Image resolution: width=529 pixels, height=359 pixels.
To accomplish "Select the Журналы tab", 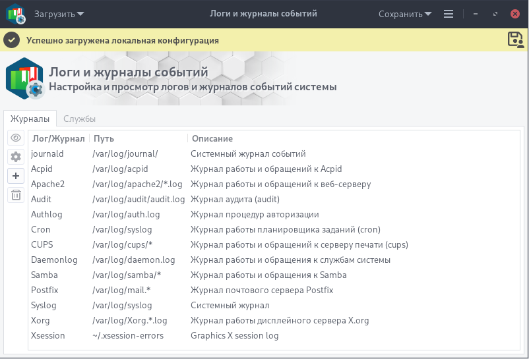I will (x=30, y=119).
